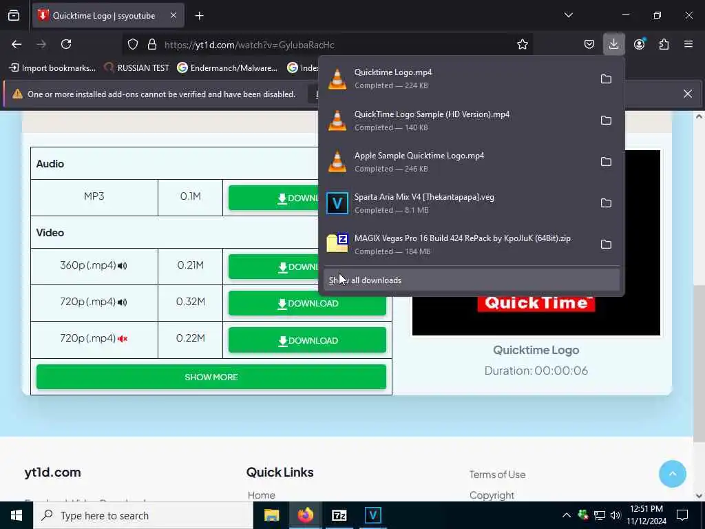Click the page vertical scrollbar thumb
The image size is (705, 529).
point(699,364)
